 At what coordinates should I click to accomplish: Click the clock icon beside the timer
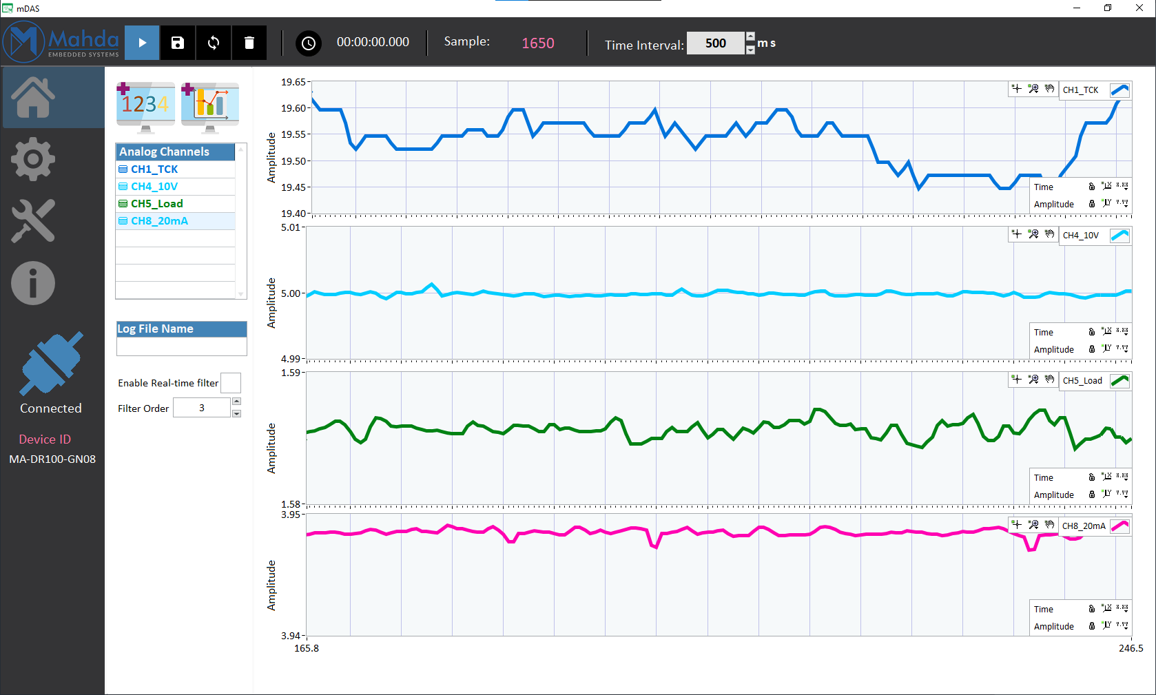point(309,43)
